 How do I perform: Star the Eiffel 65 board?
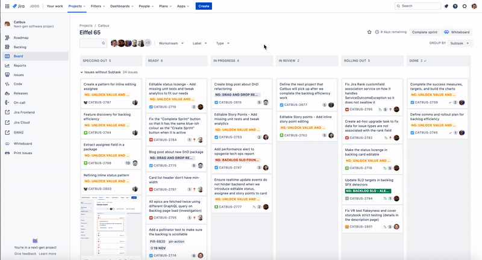[369, 32]
